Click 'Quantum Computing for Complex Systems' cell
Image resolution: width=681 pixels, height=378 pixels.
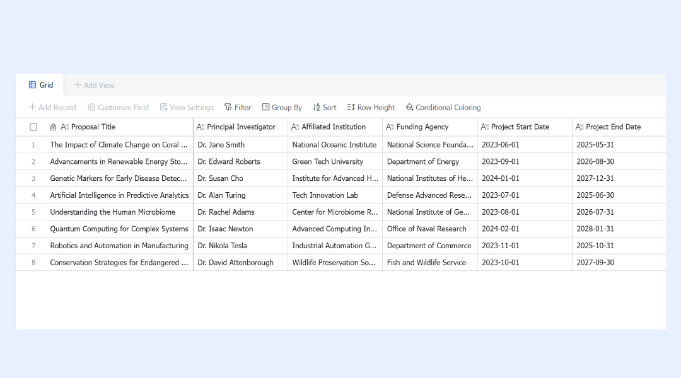pos(119,229)
